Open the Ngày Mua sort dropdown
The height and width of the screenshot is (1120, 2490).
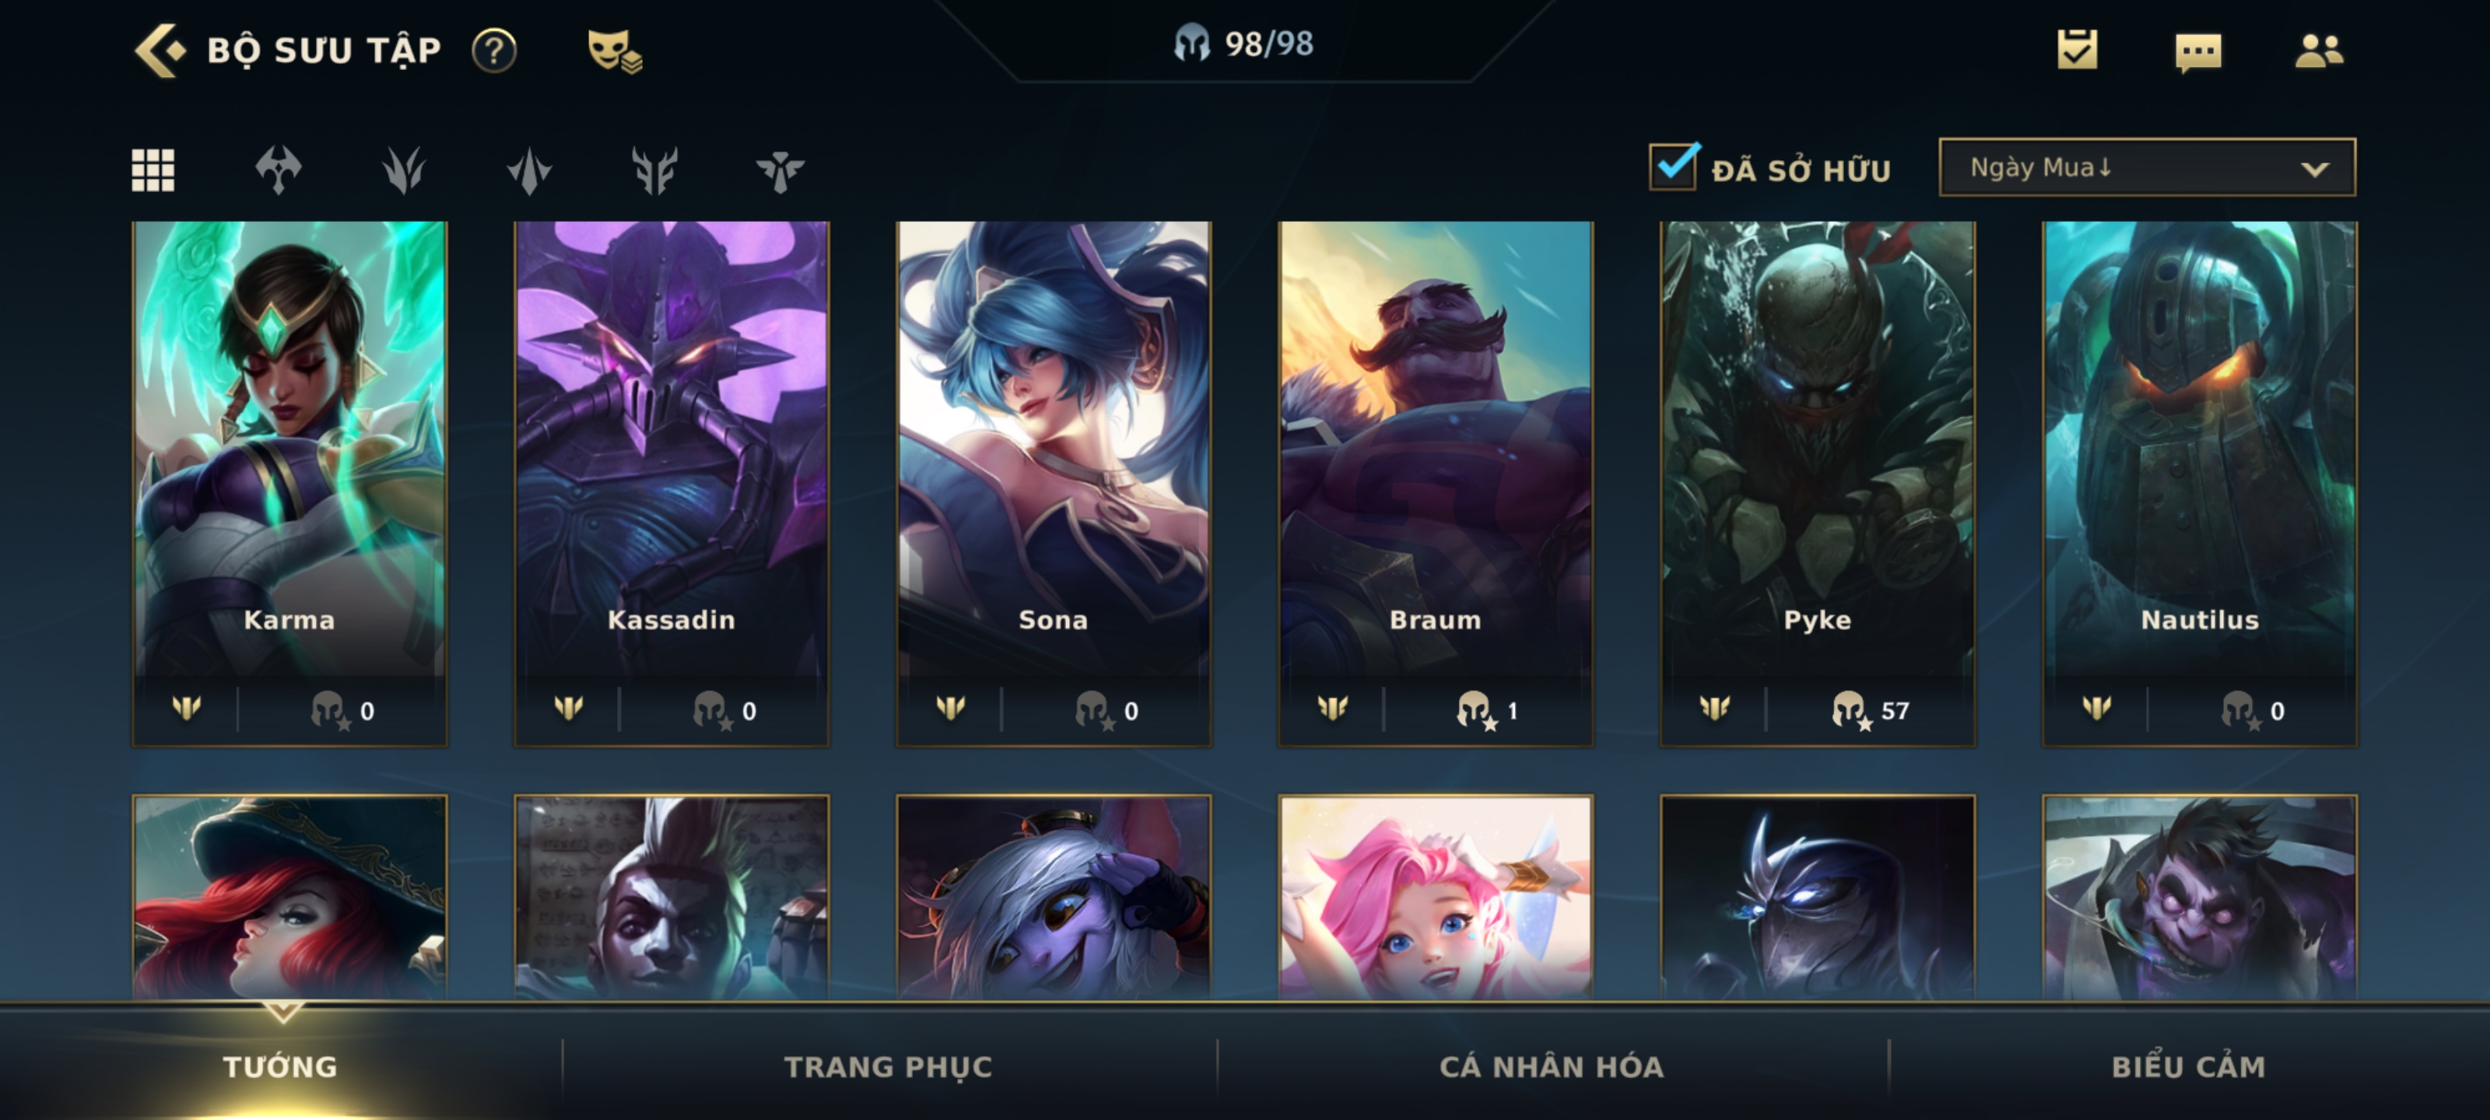coord(2147,167)
